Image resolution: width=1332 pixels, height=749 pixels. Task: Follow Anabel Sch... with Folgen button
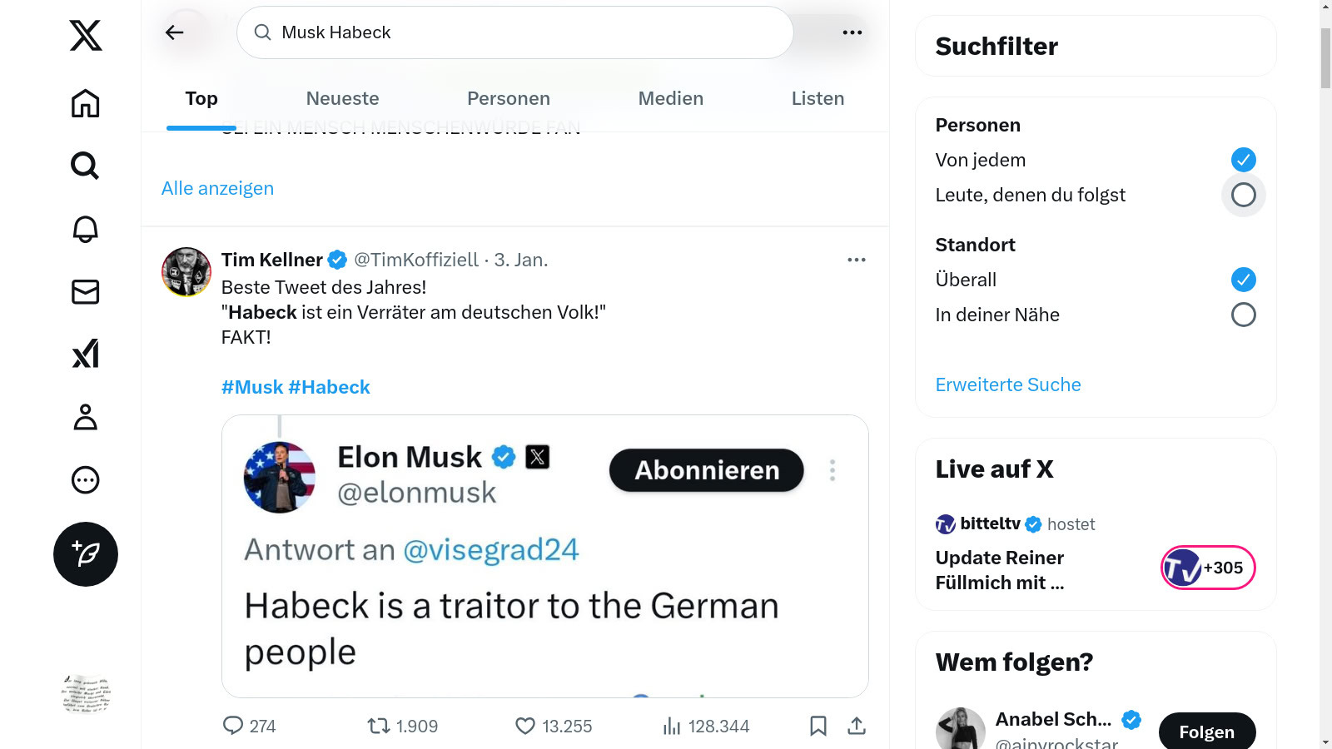[x=1206, y=732]
